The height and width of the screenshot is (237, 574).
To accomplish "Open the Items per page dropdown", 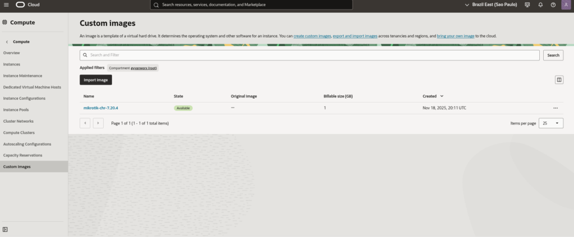I will pos(551,123).
